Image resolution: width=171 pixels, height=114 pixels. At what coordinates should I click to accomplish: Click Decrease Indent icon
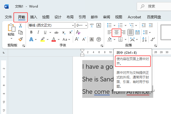(x=144, y=25)
